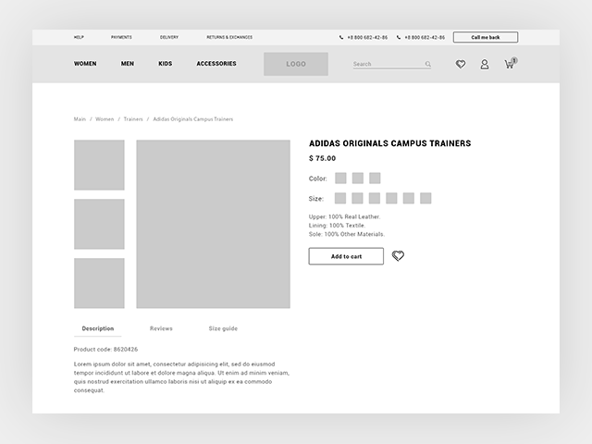Viewport: 592px width, 444px height.
Task: Select the first color swatch
Action: point(340,179)
